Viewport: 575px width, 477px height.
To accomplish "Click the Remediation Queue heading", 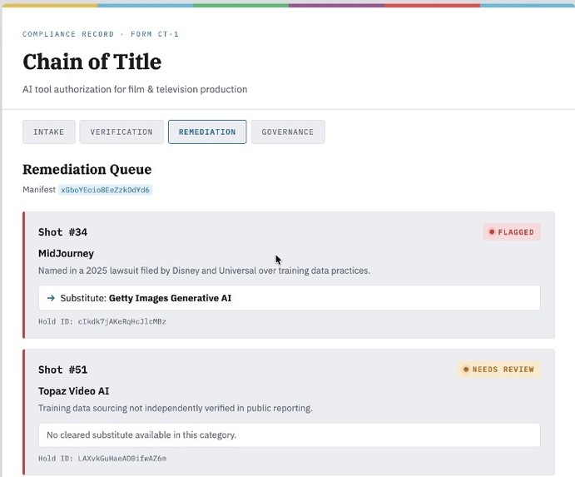I will [x=87, y=170].
